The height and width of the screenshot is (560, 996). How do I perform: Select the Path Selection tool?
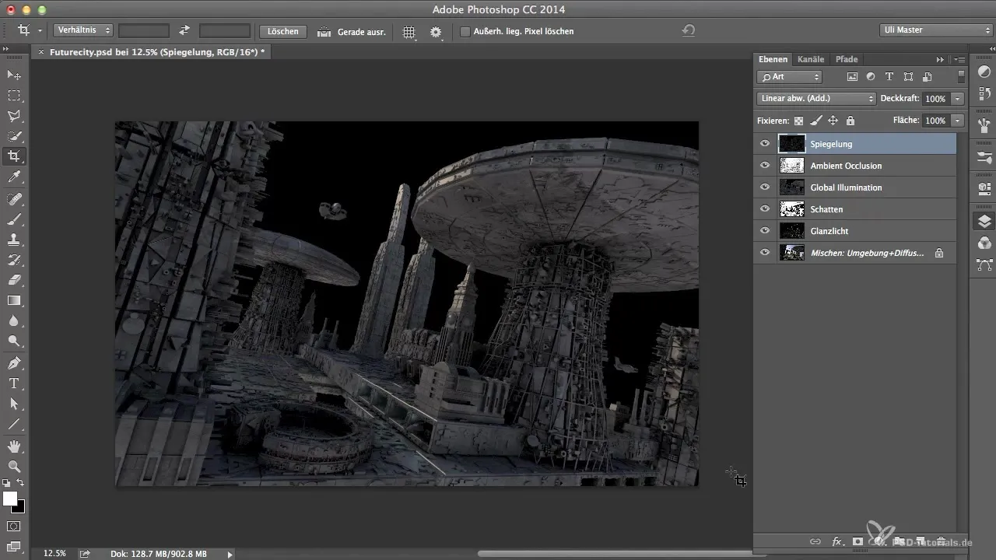pyautogui.click(x=14, y=404)
